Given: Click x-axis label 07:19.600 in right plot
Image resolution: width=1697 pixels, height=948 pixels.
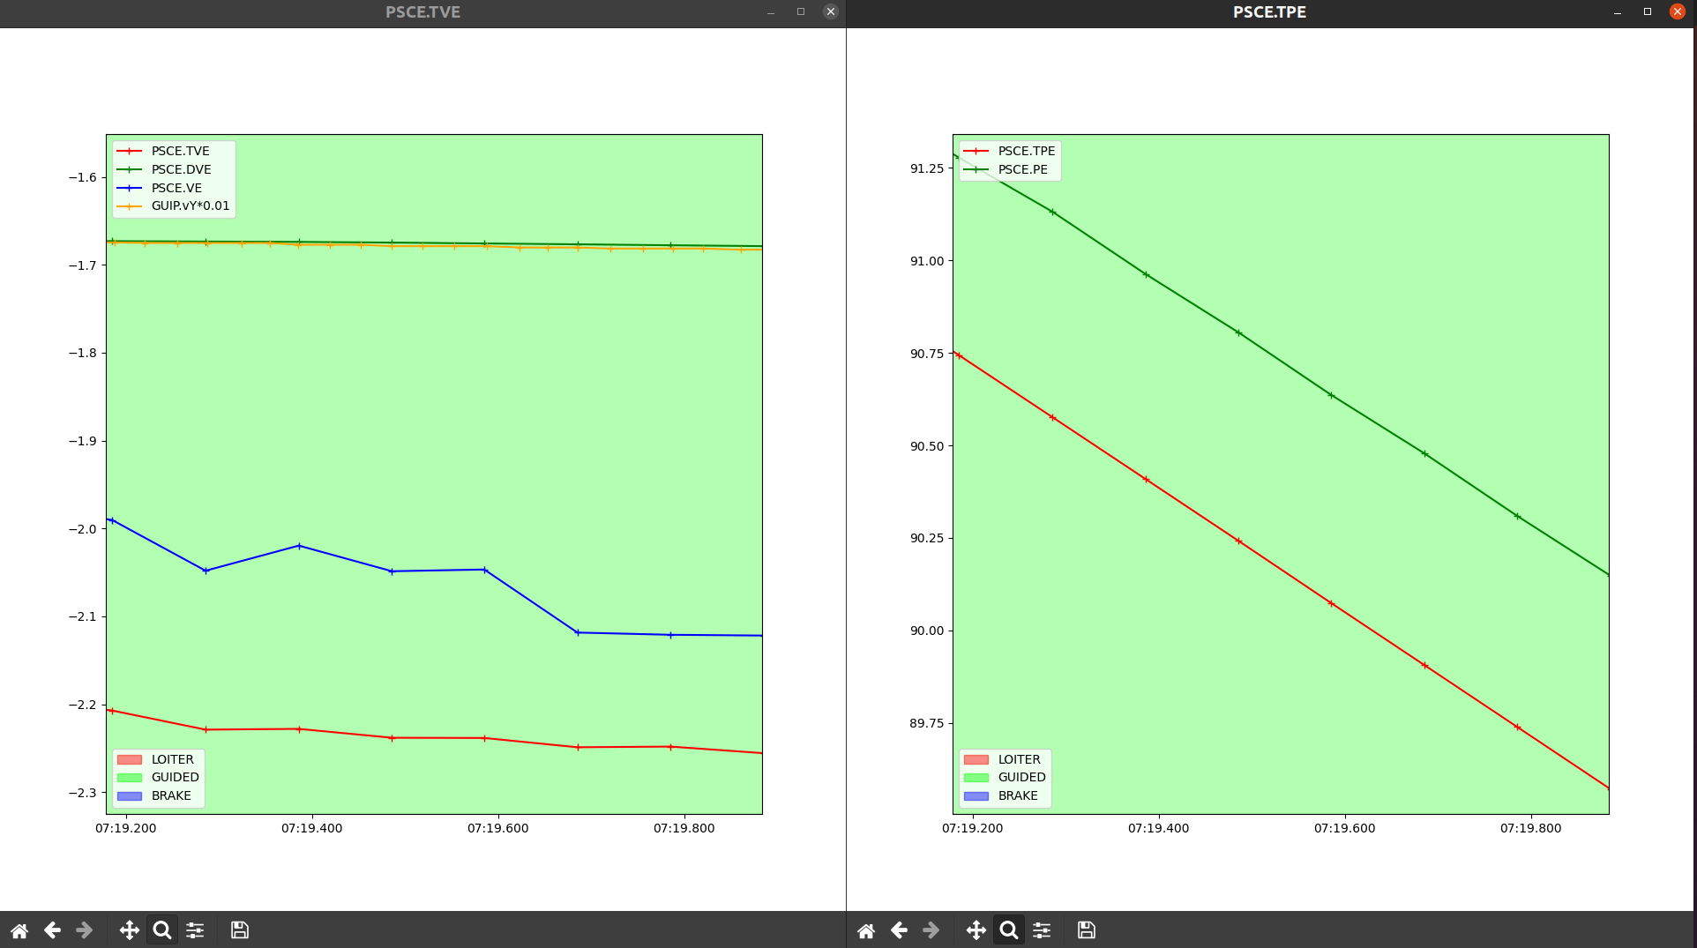Looking at the screenshot, I should 1345,828.
